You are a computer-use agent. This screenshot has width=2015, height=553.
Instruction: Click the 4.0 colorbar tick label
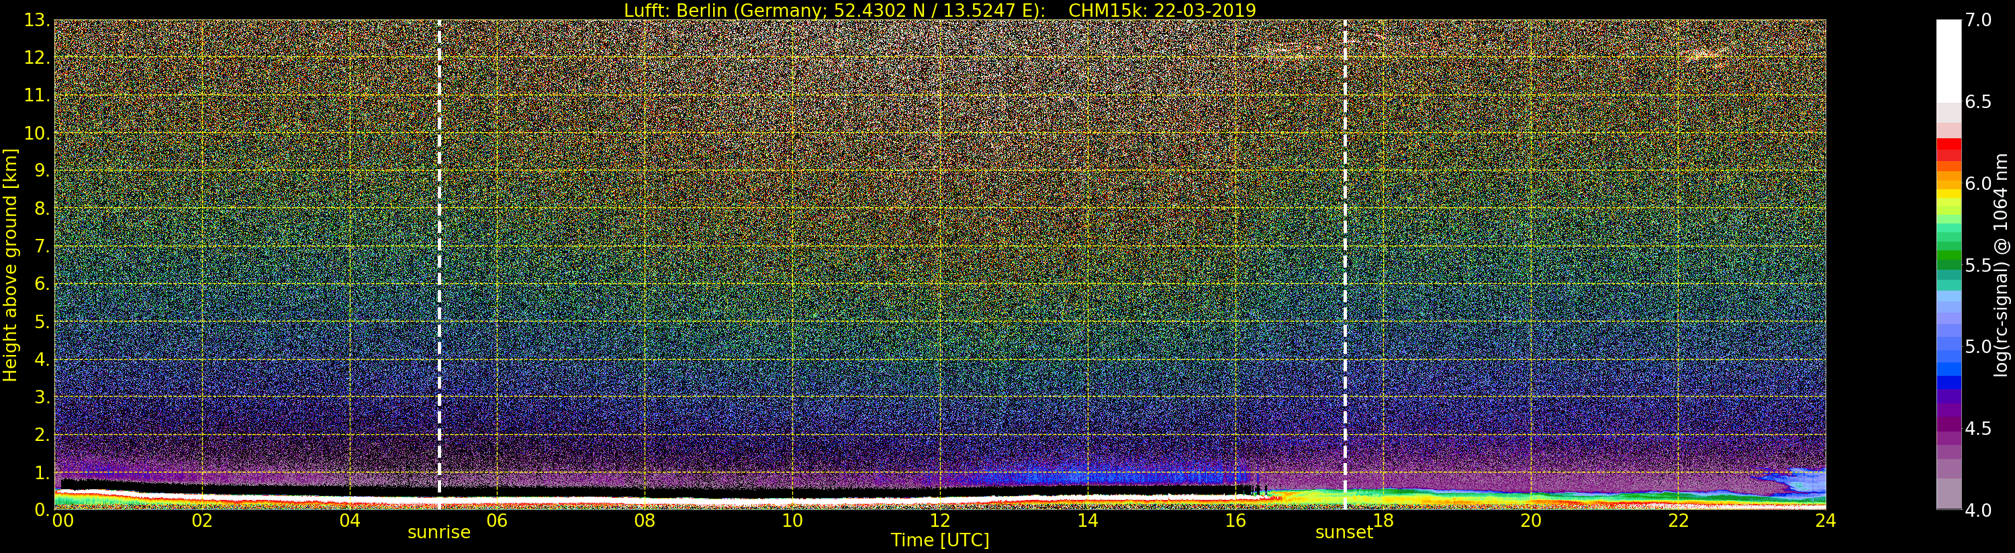[x=1978, y=510]
